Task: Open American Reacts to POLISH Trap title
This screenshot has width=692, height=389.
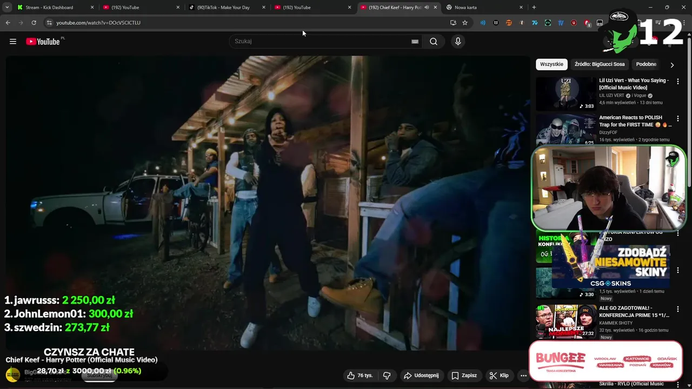Action: (x=635, y=121)
